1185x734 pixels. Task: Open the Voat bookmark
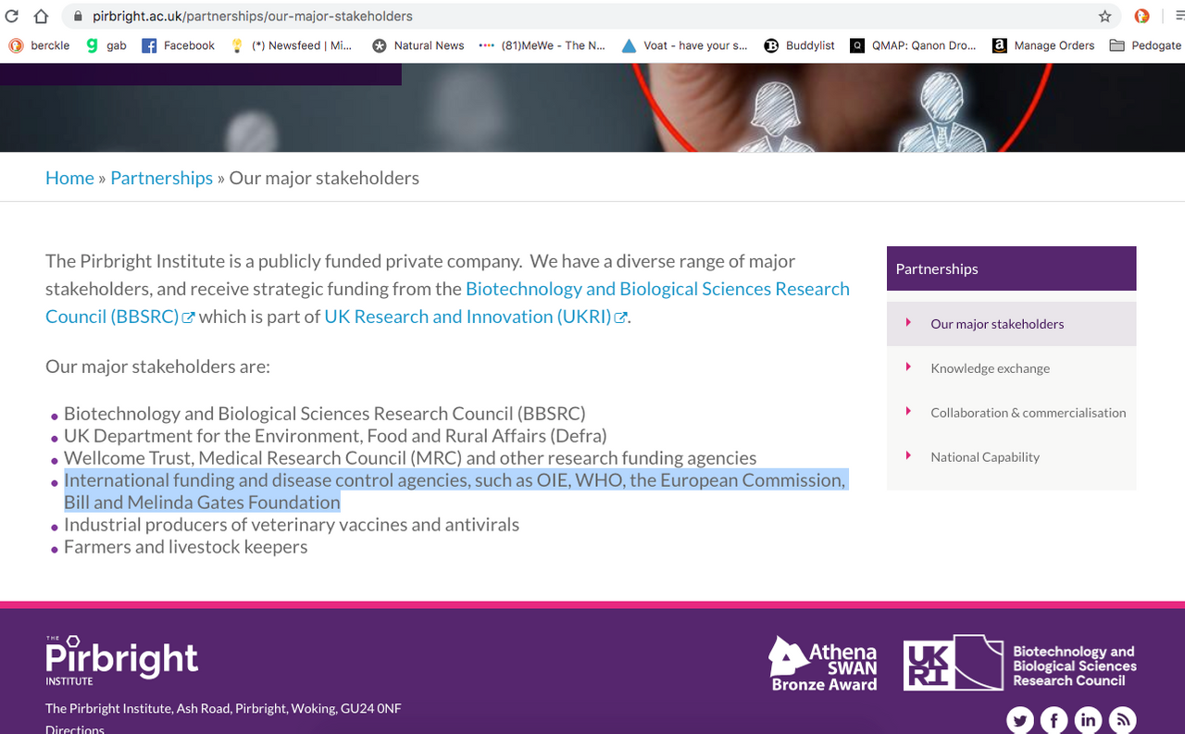coord(684,45)
